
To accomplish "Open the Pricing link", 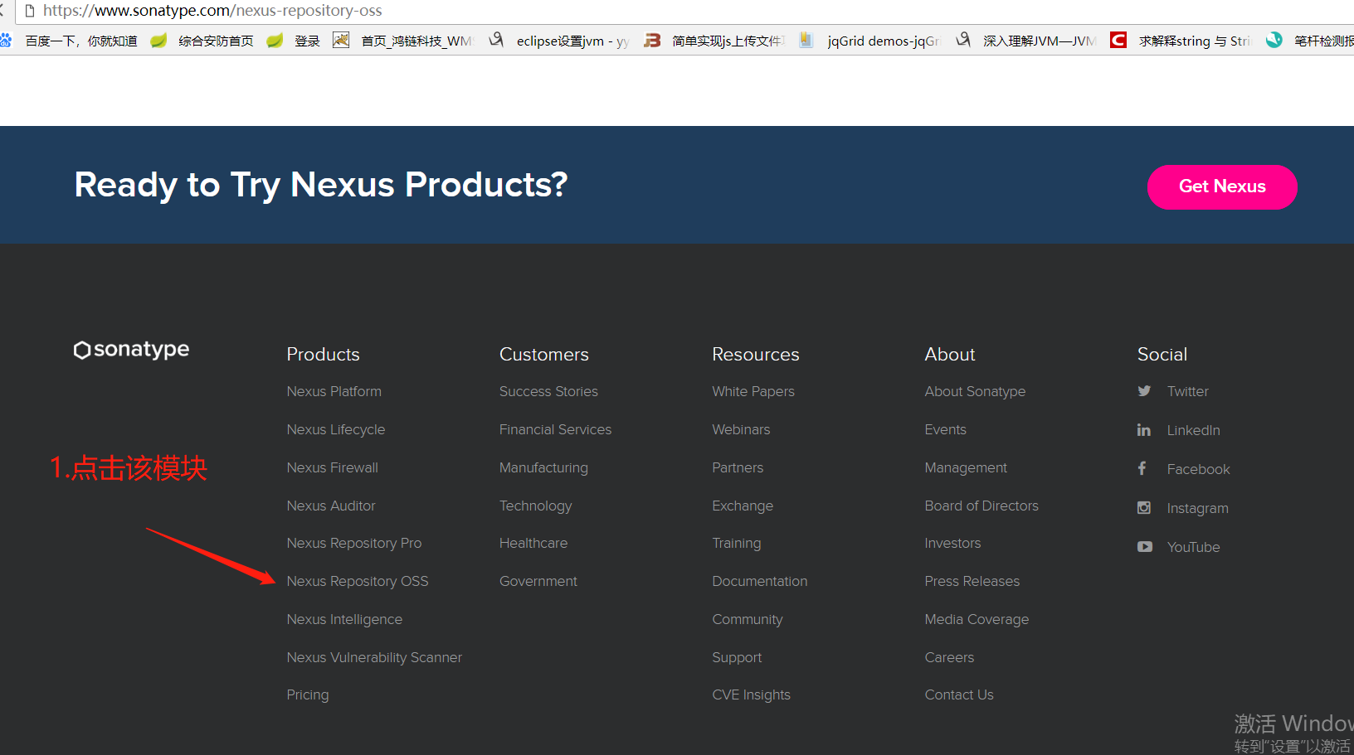I will 308,695.
